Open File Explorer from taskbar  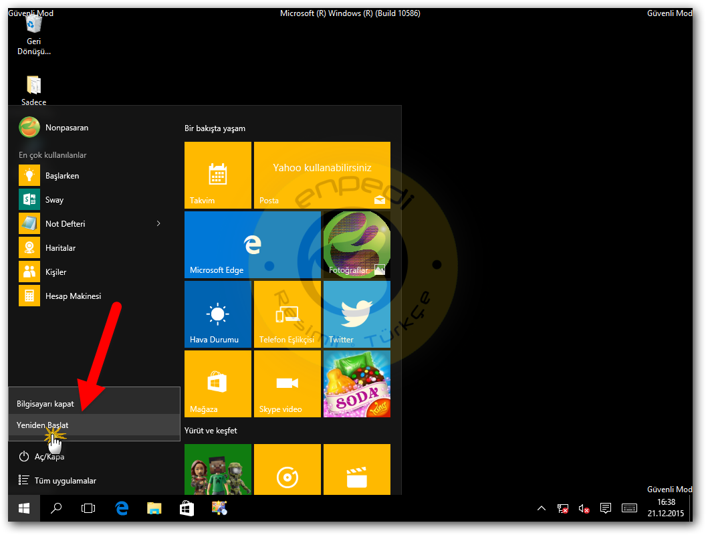point(154,508)
